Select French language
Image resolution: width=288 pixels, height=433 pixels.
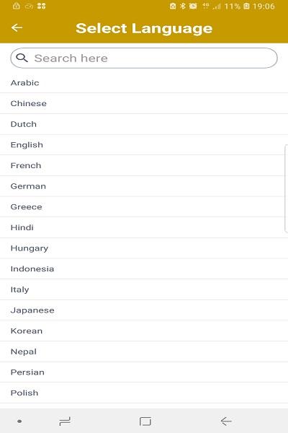[144, 166]
